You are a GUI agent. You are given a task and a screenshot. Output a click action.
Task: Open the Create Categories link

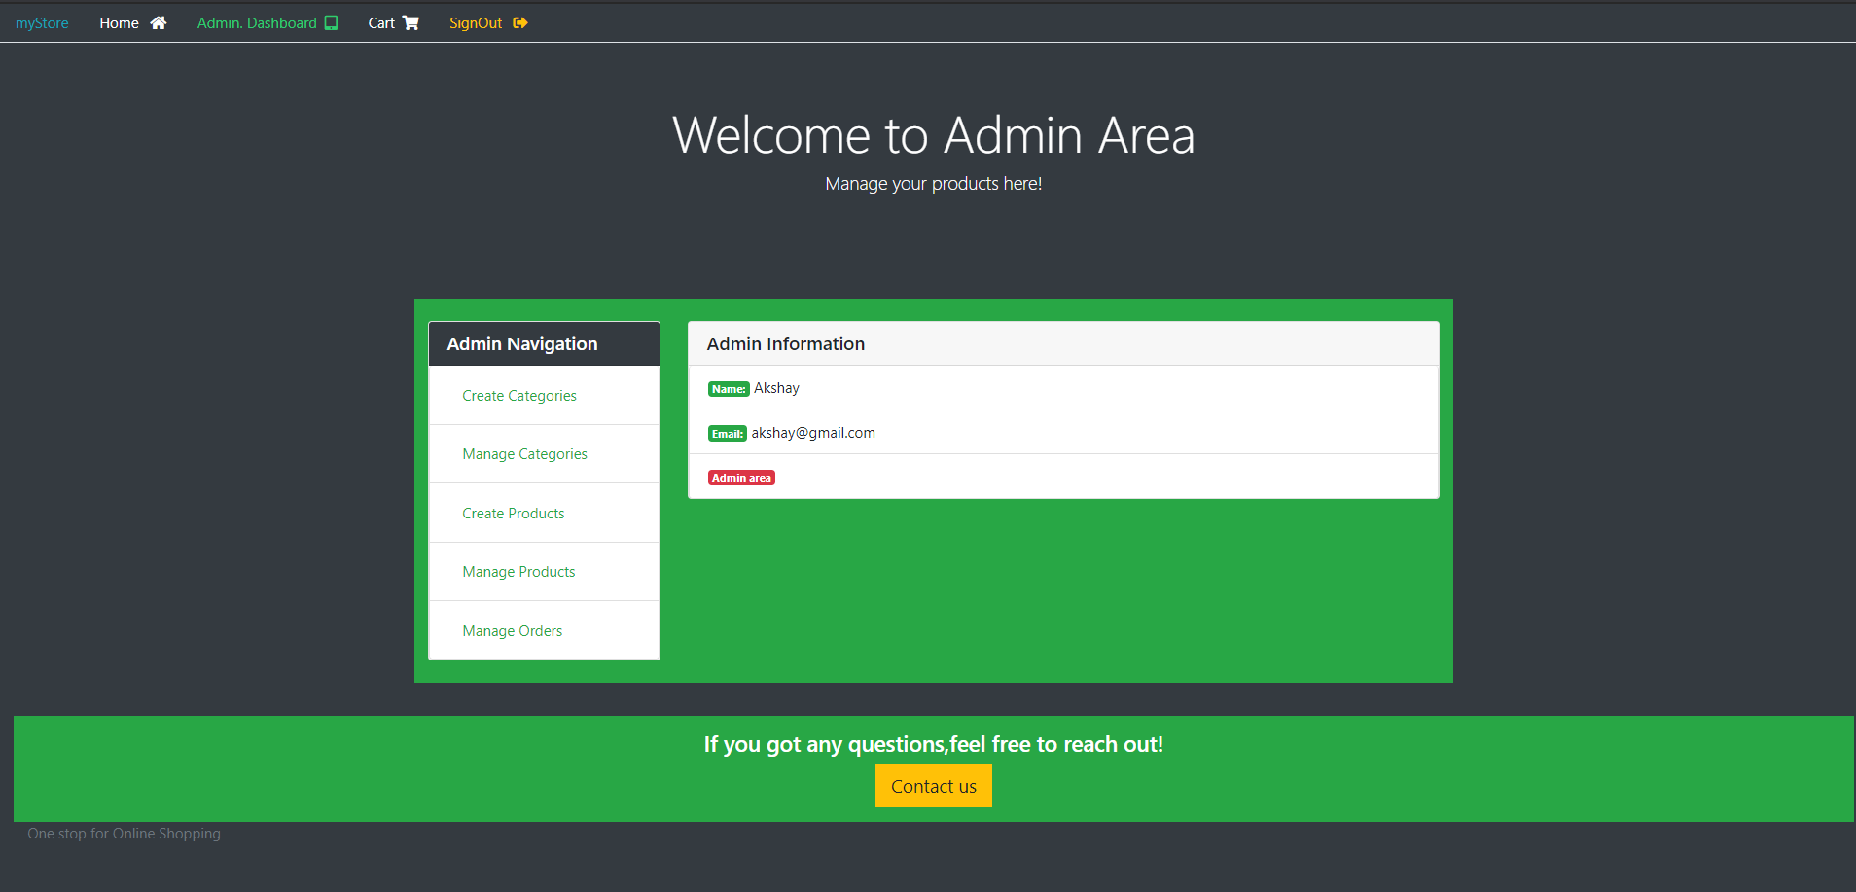518,395
